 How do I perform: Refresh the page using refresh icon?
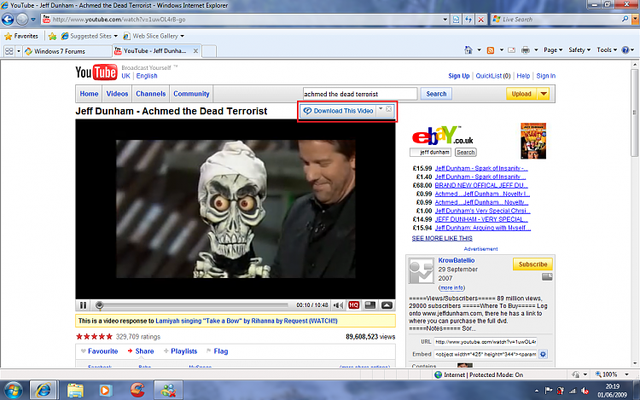click(x=468, y=19)
